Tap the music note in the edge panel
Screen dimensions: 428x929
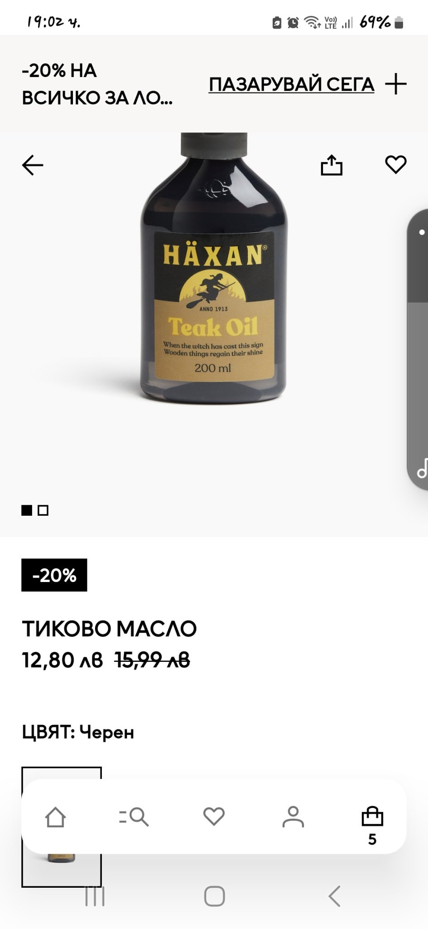click(422, 469)
